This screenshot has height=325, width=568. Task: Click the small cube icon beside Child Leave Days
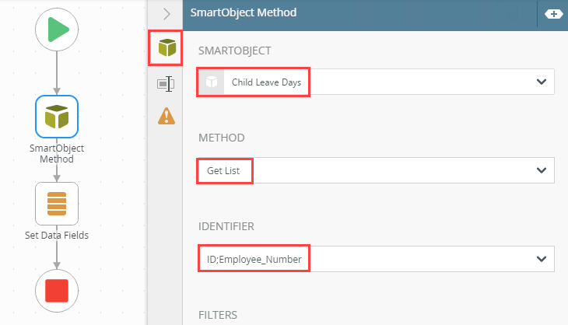point(212,82)
